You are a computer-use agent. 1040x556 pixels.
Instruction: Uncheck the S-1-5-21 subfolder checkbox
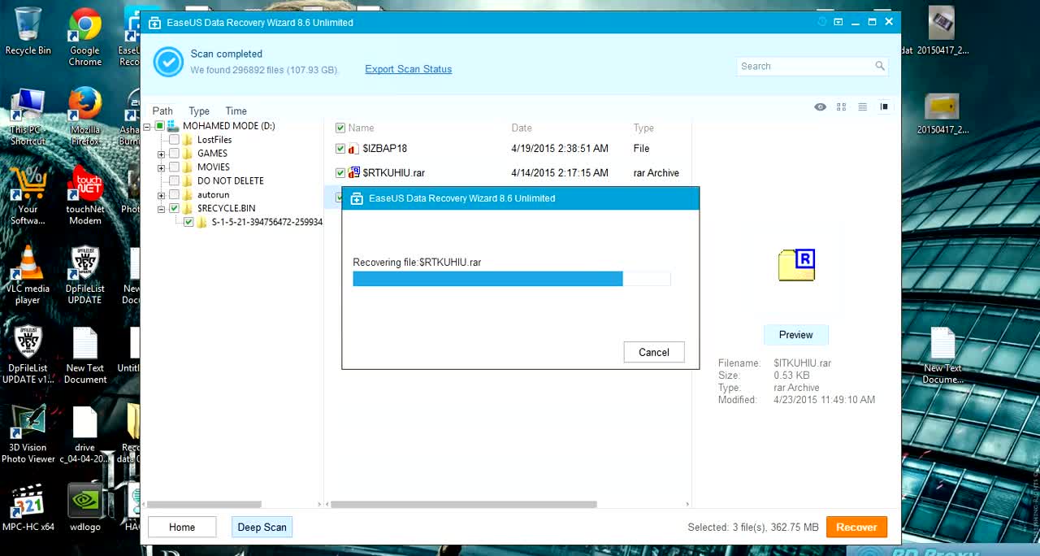[x=188, y=222]
